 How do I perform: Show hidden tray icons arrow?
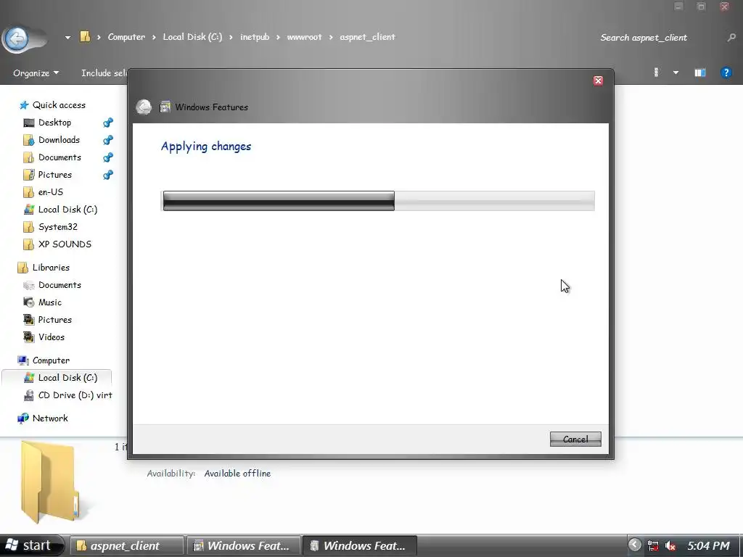(x=634, y=545)
